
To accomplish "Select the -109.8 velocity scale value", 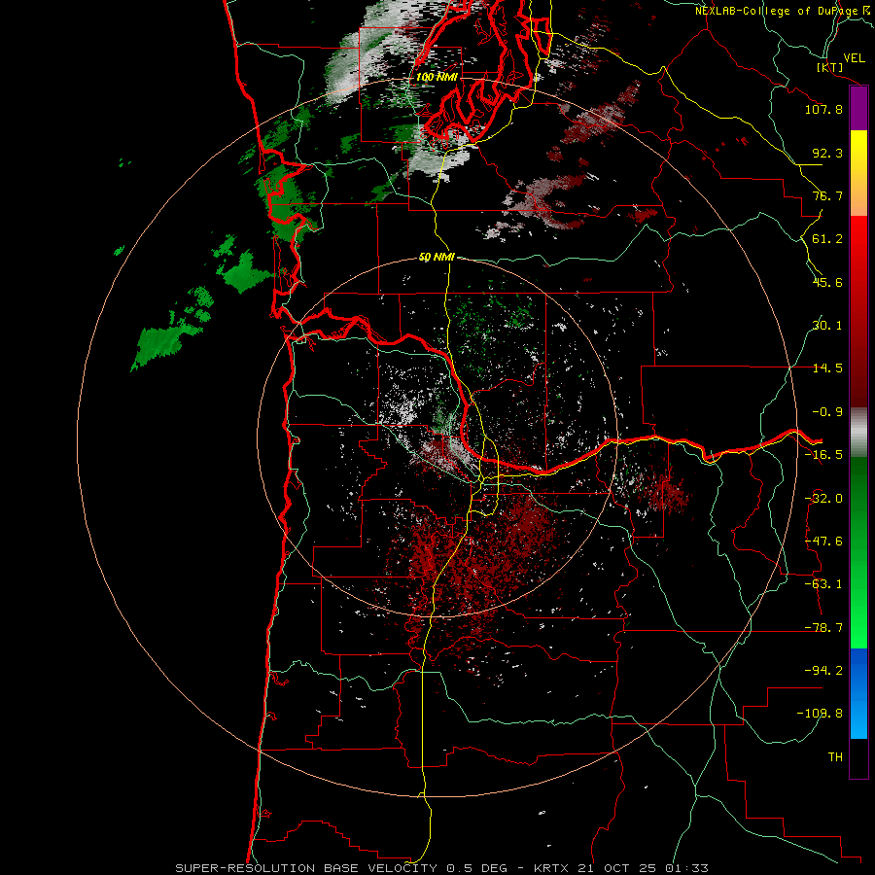I will click(x=820, y=714).
